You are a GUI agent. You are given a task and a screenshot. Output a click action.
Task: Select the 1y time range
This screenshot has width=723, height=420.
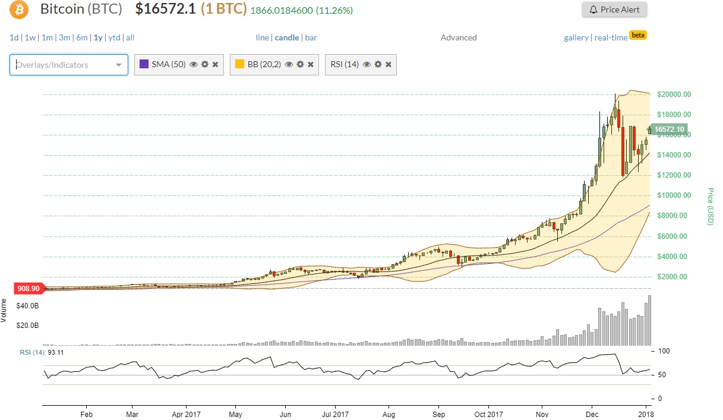[x=98, y=37]
